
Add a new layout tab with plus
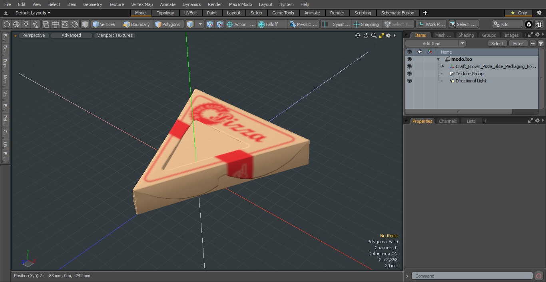(x=425, y=13)
